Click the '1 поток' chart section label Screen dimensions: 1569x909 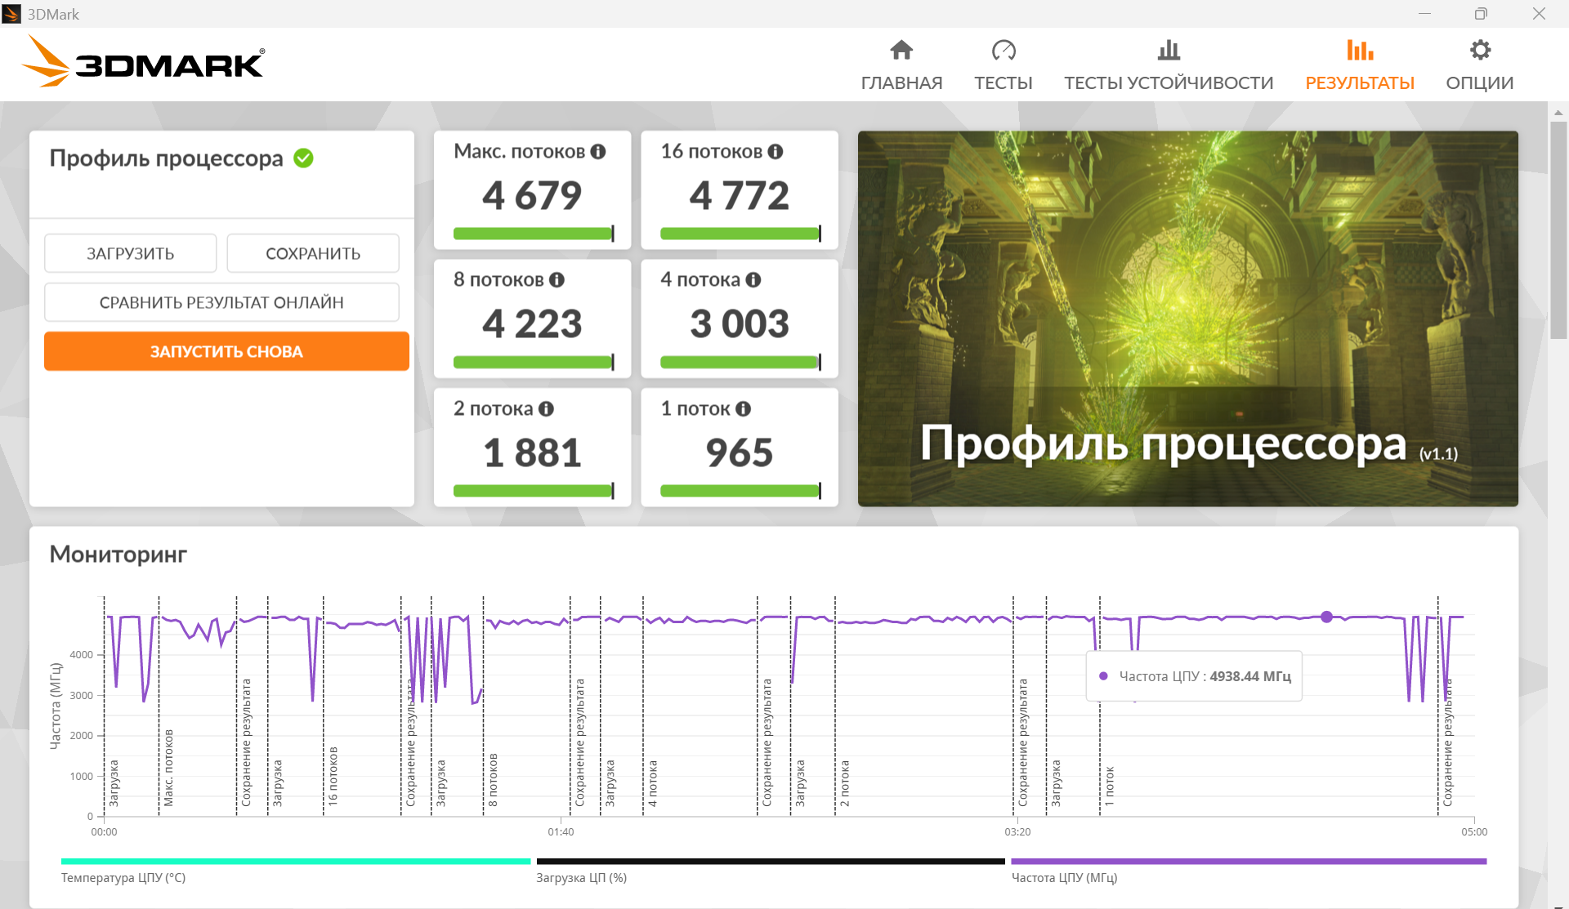tap(1109, 786)
